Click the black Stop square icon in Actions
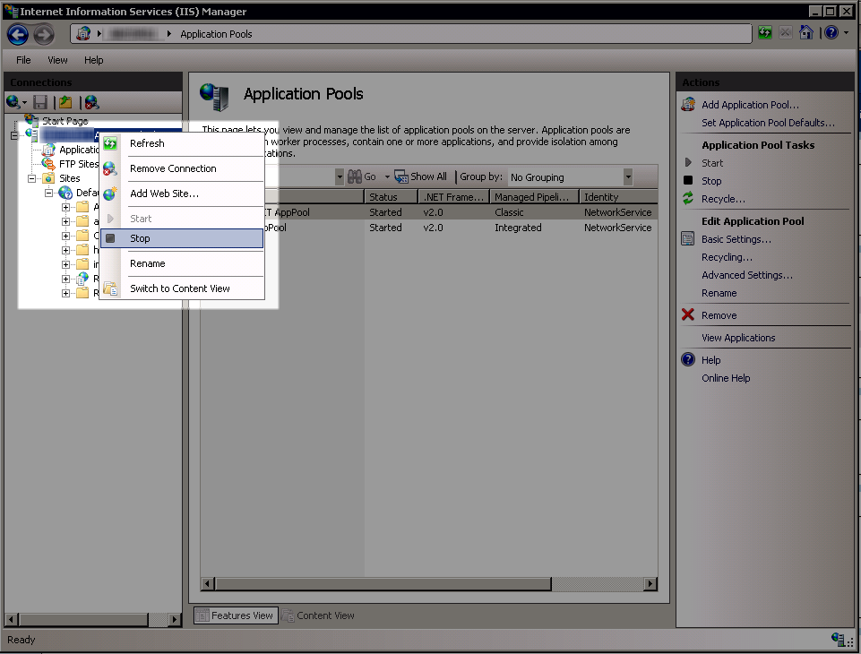Viewport: 861px width, 654px height. pos(688,180)
